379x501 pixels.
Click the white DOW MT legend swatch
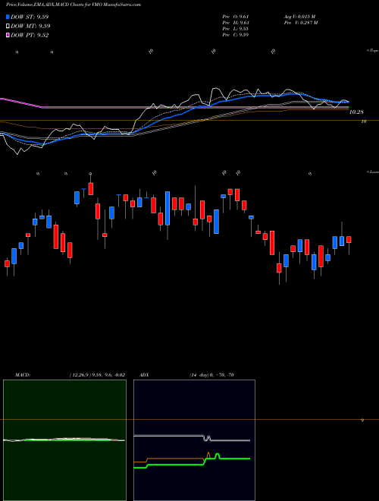tap(8, 27)
